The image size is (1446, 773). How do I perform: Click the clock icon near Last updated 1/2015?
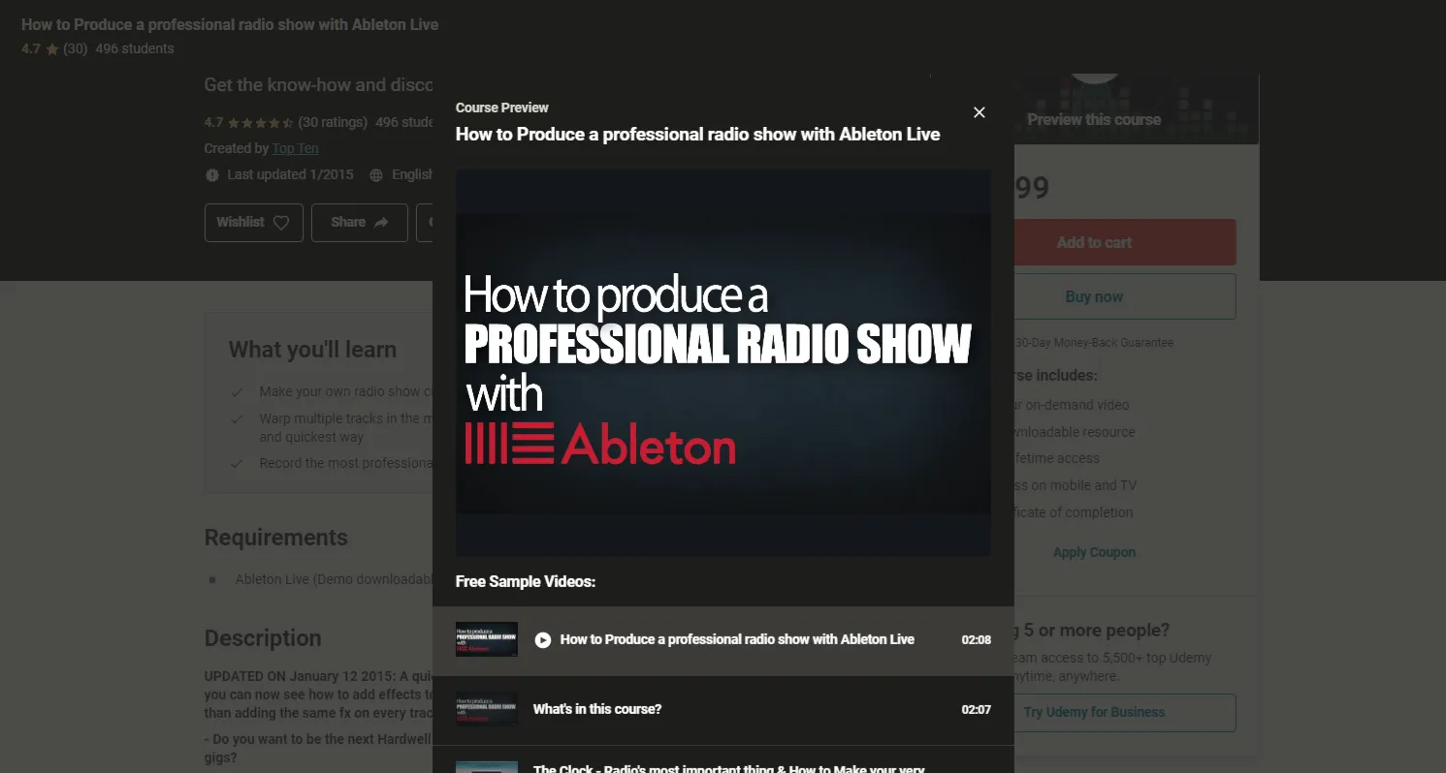211,174
